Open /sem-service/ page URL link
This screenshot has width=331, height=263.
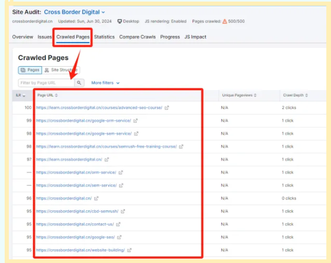[x=76, y=185]
